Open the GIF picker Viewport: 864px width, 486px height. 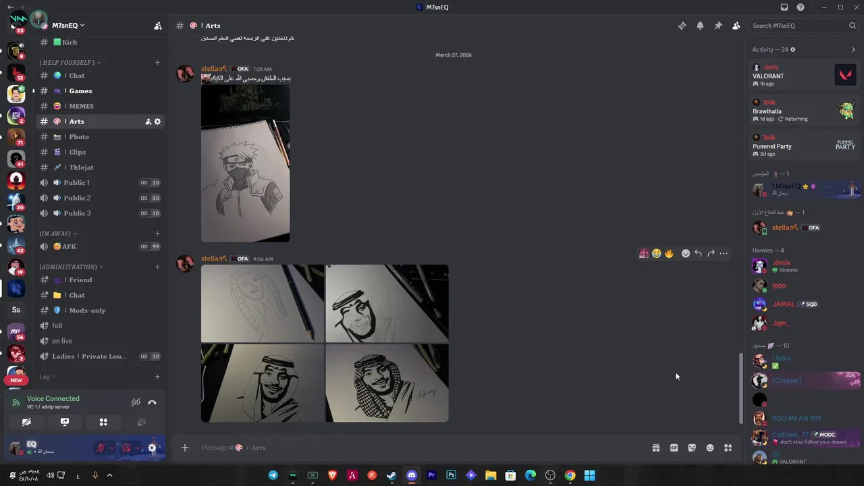click(674, 448)
